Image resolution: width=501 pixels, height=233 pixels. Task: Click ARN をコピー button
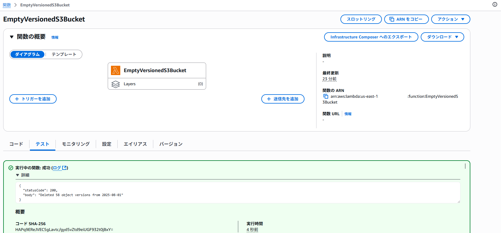[406, 19]
